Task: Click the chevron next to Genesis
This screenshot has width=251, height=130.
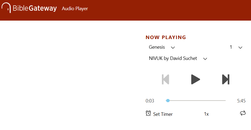Action: tap(173, 48)
